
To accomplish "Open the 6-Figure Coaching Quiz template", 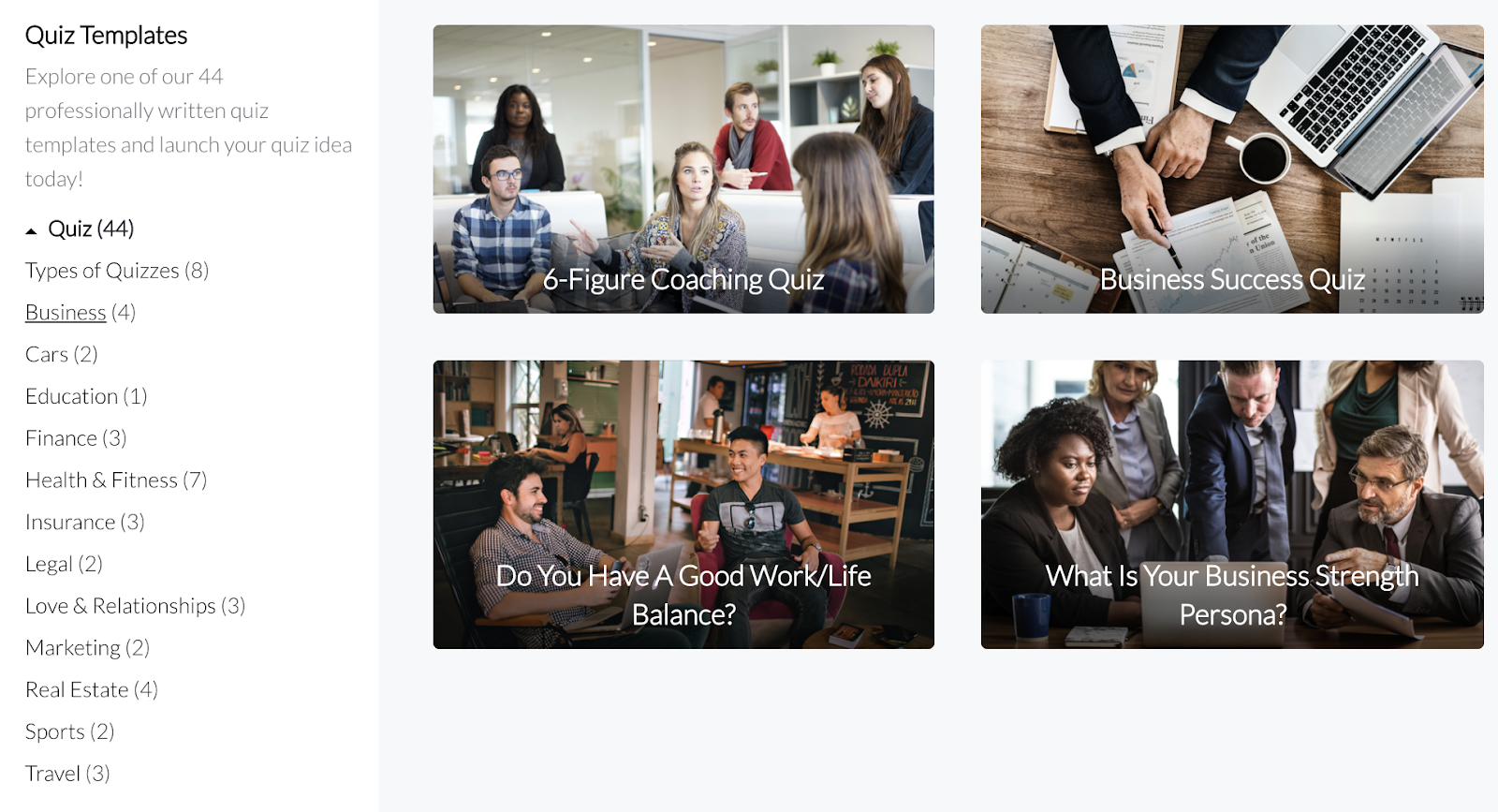I will pyautogui.click(x=683, y=170).
